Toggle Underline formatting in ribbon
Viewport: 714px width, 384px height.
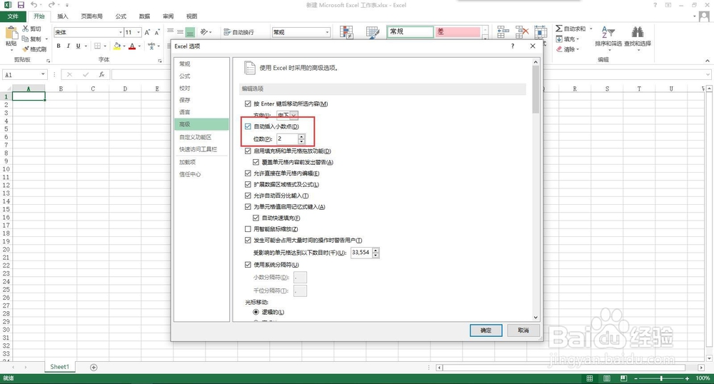pos(79,46)
